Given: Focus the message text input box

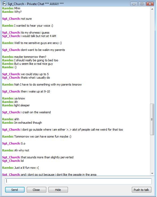Looking at the screenshot, I should (78, 181).
